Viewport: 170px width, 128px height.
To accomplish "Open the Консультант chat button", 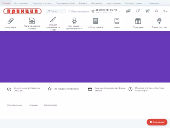I will pyautogui.click(x=157, y=122).
